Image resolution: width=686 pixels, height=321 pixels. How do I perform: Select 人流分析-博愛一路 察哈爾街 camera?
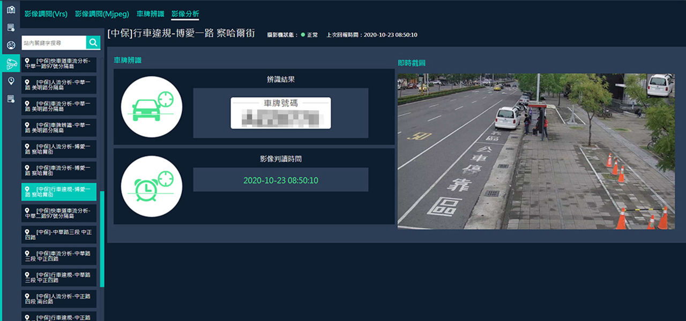(x=59, y=149)
